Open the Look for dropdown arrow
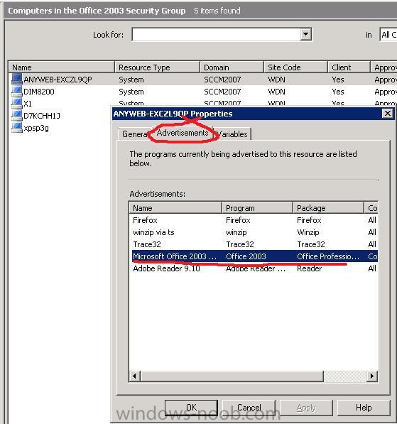The image size is (397, 424). click(x=305, y=34)
